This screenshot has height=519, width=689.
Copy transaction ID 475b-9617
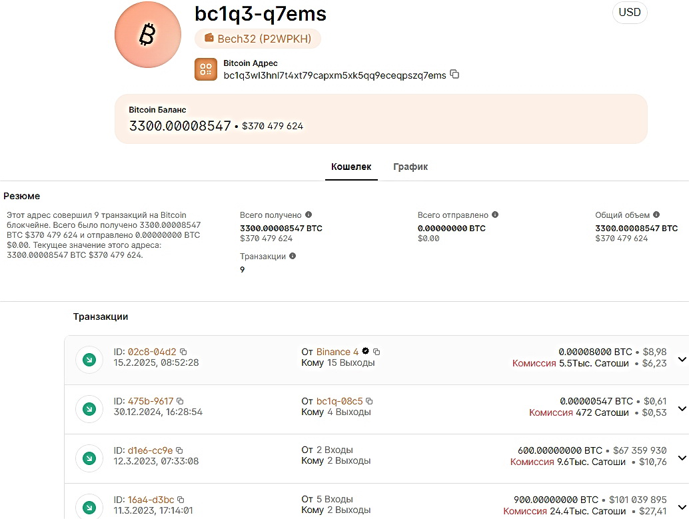point(180,401)
